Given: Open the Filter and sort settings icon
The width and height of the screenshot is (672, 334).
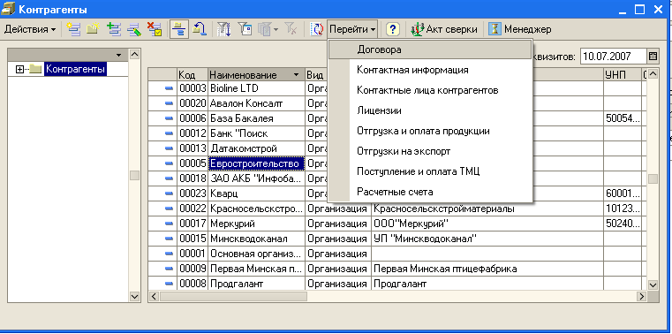Looking at the screenshot, I should point(223,29).
